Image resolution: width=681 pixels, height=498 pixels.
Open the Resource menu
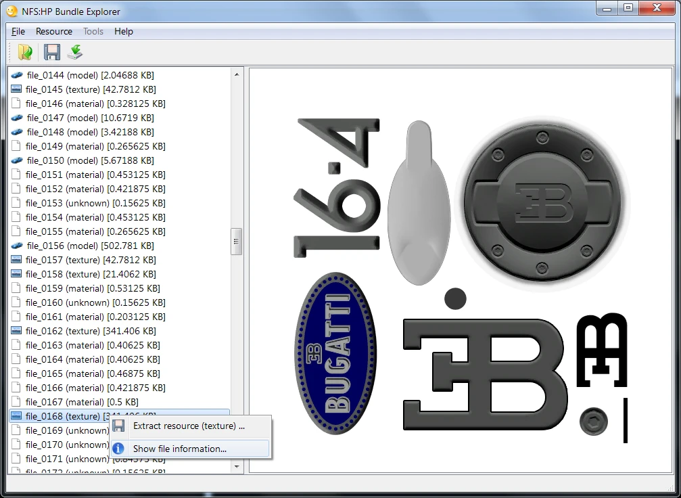tap(54, 31)
